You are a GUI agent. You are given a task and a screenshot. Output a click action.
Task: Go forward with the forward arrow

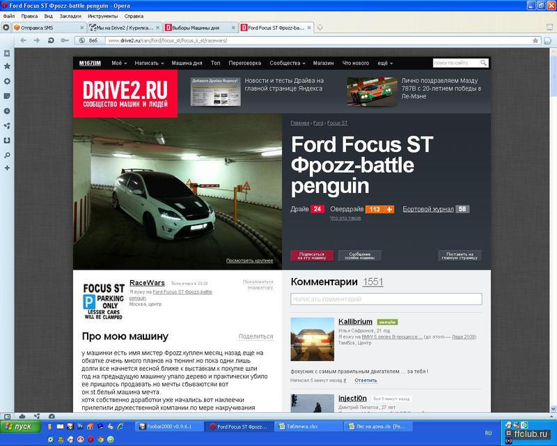pos(37,40)
